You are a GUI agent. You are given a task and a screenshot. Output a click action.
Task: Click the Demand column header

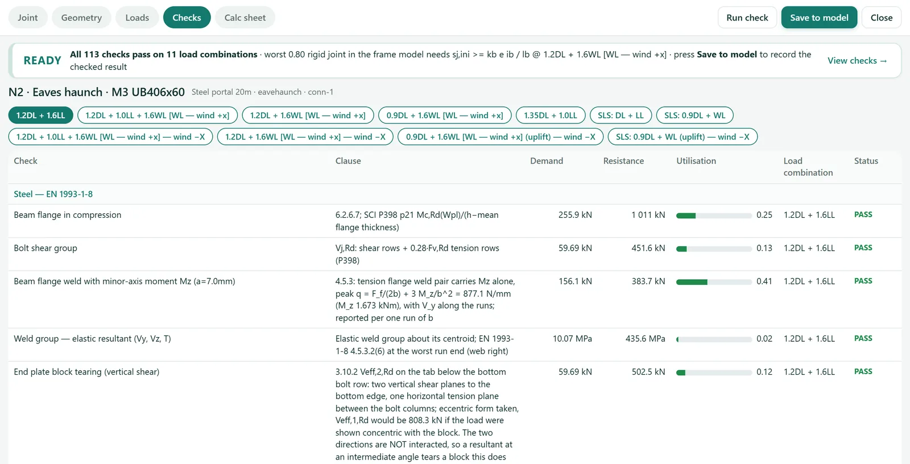547,161
